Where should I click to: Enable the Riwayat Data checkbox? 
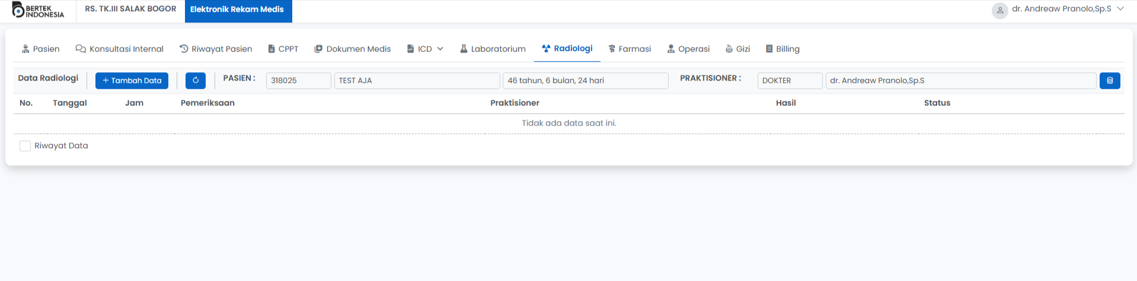[x=25, y=146]
